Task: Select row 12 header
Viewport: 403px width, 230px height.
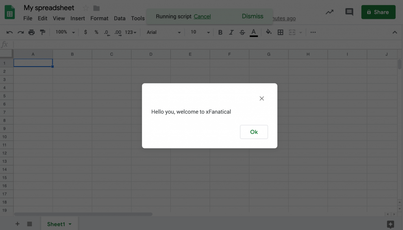Action: point(6,153)
